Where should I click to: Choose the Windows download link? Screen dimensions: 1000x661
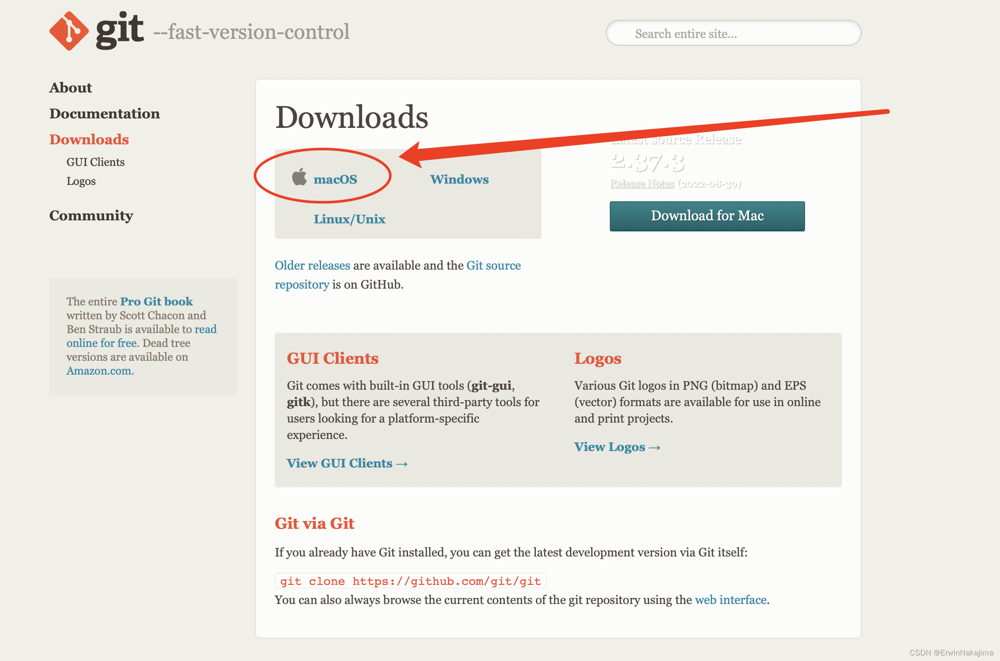[459, 179]
